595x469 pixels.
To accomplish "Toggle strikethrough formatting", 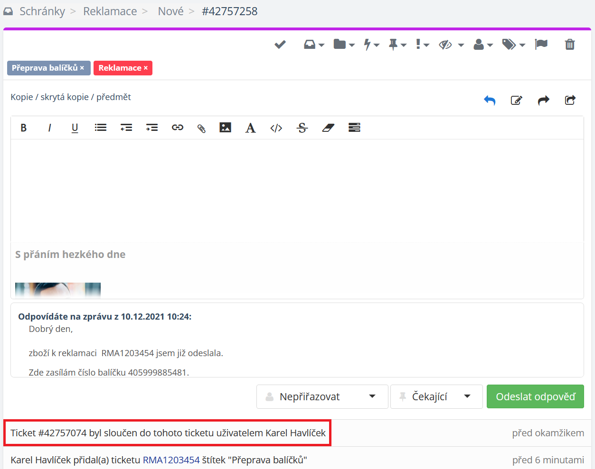I will 302,128.
